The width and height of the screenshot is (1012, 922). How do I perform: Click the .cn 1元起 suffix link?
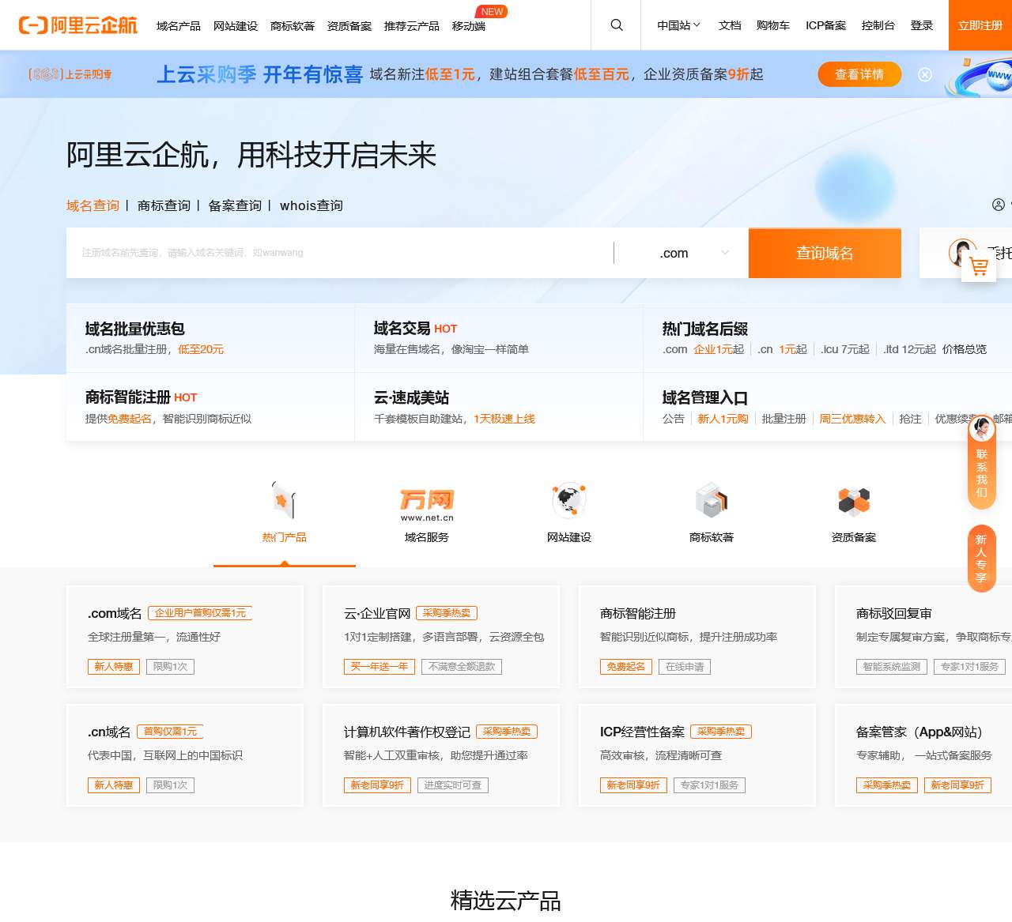783,349
